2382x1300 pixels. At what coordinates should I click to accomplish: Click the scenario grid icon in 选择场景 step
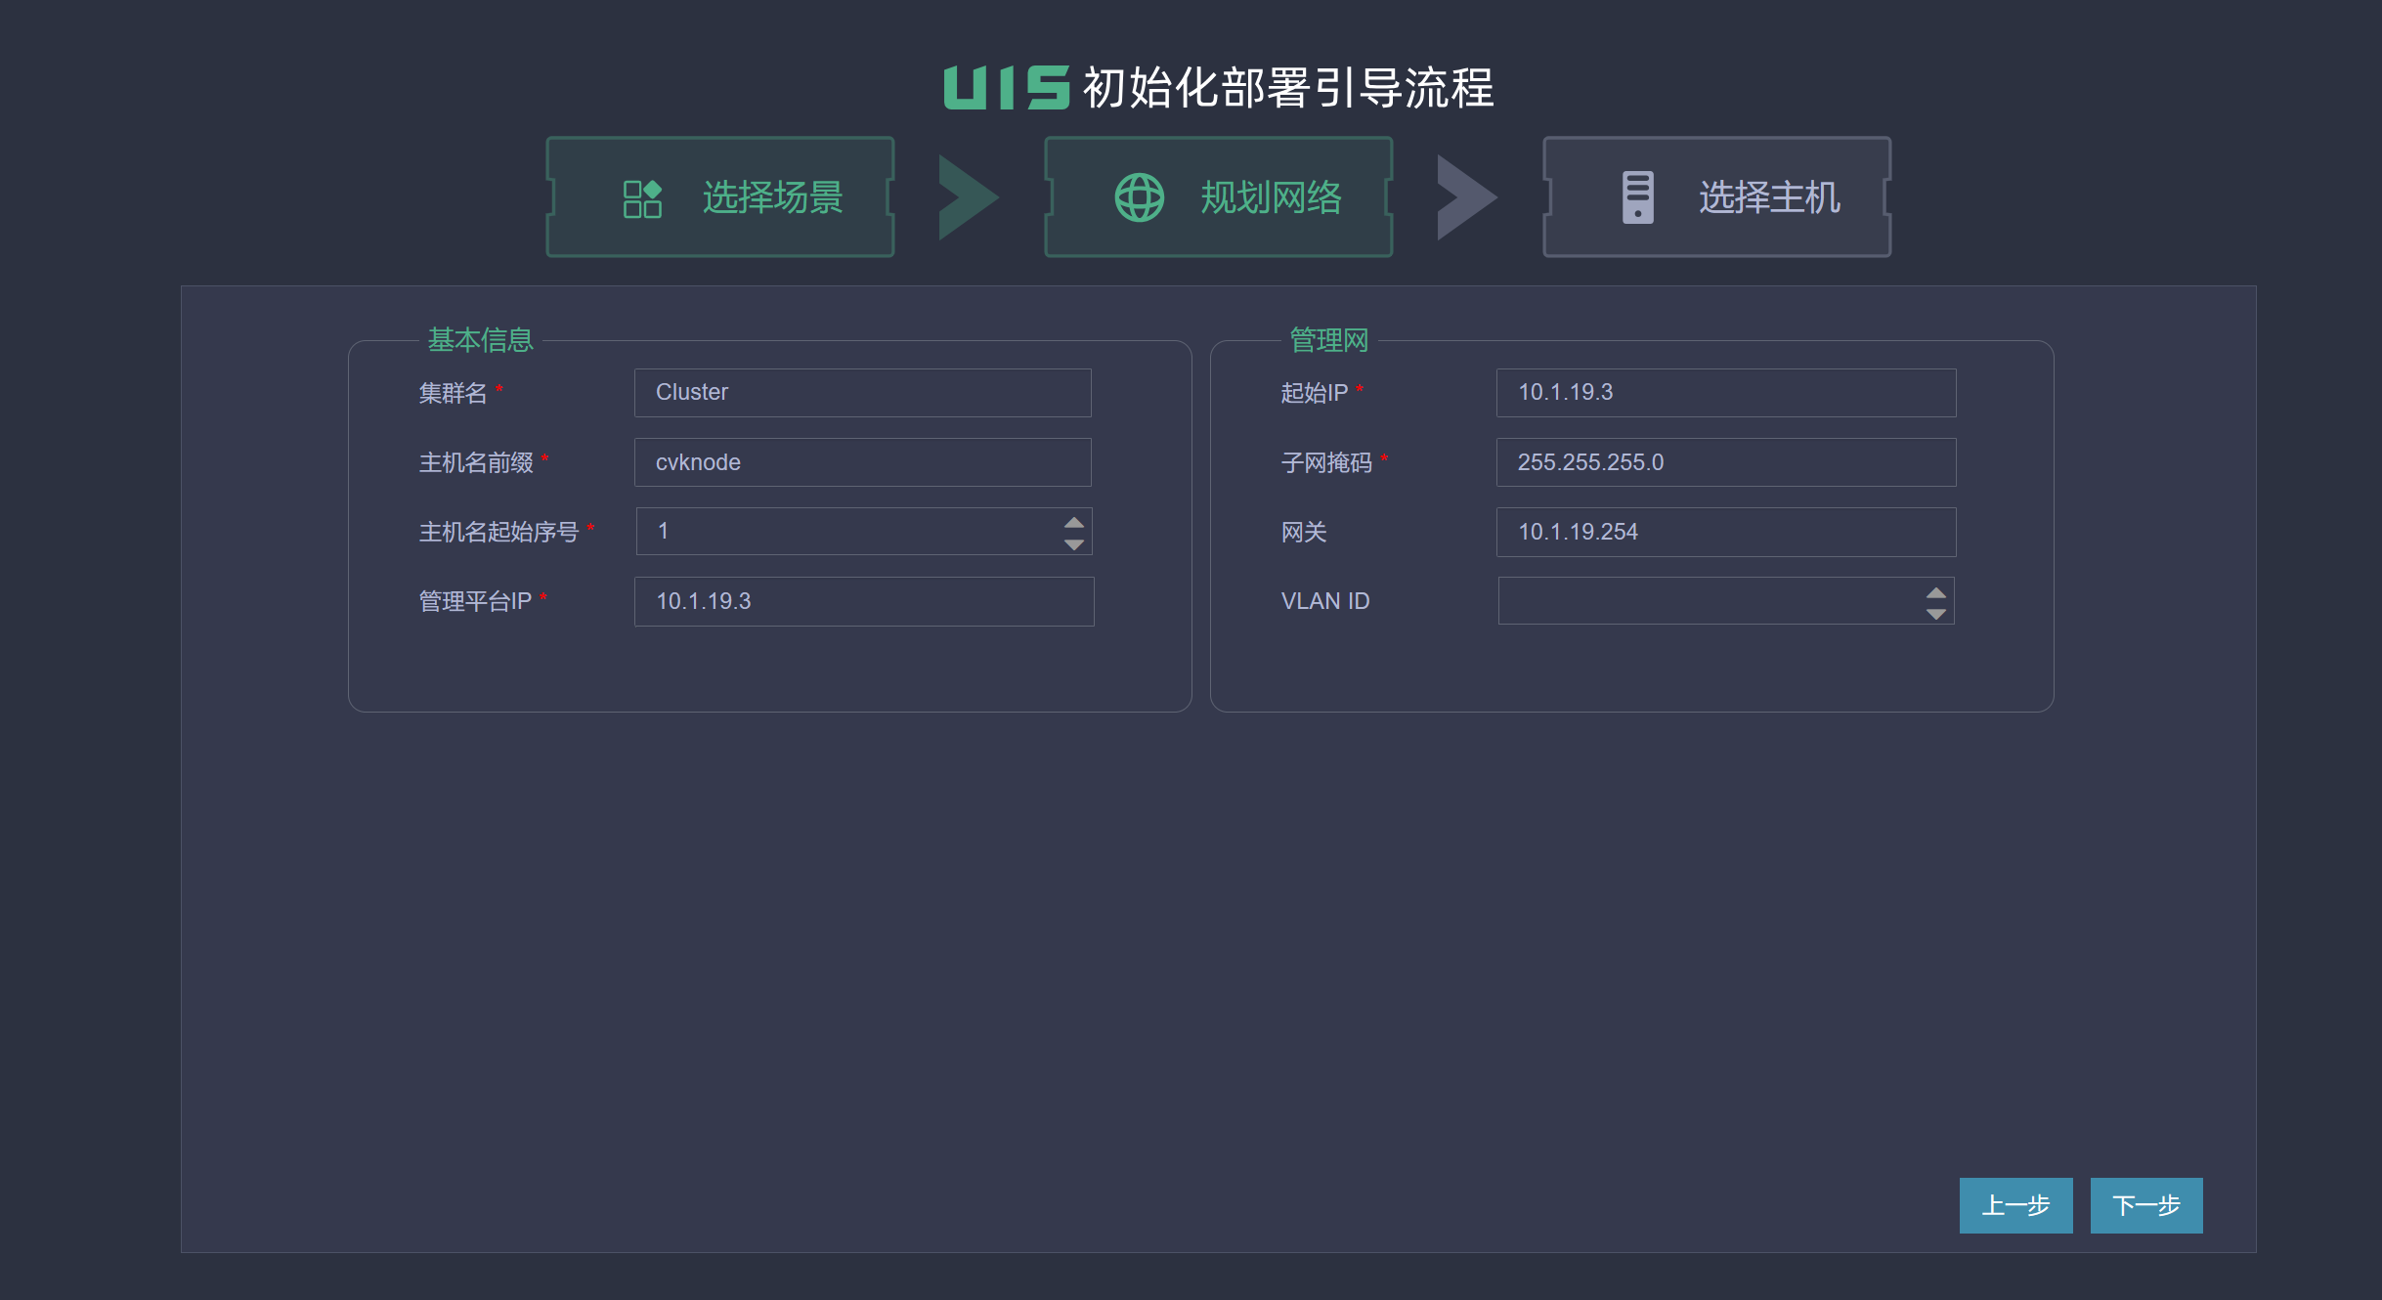coord(642,198)
